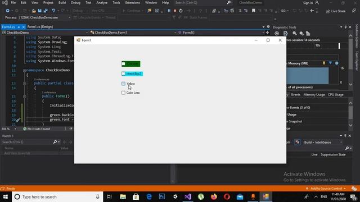Collapse the namespace CheckBoxDemo code block
Screen dimensions: 360x202
click(24, 70)
